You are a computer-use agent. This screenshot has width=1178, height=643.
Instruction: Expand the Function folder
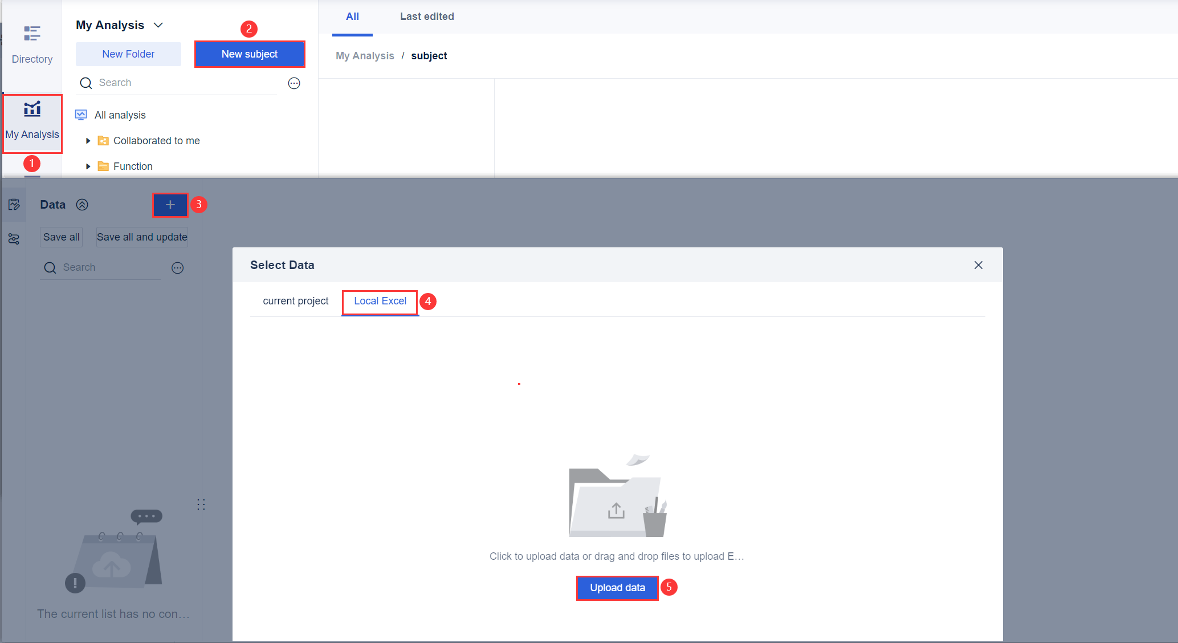[88, 166]
